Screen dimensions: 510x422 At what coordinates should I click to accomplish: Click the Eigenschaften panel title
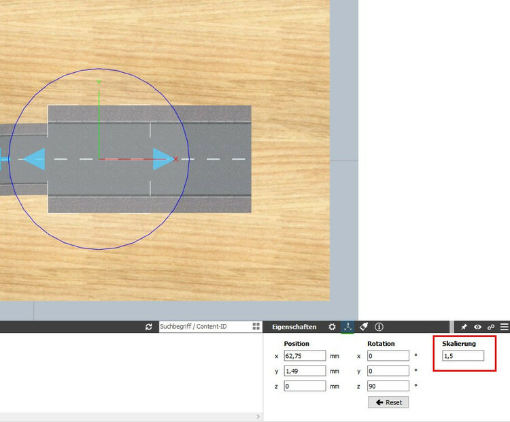point(294,327)
